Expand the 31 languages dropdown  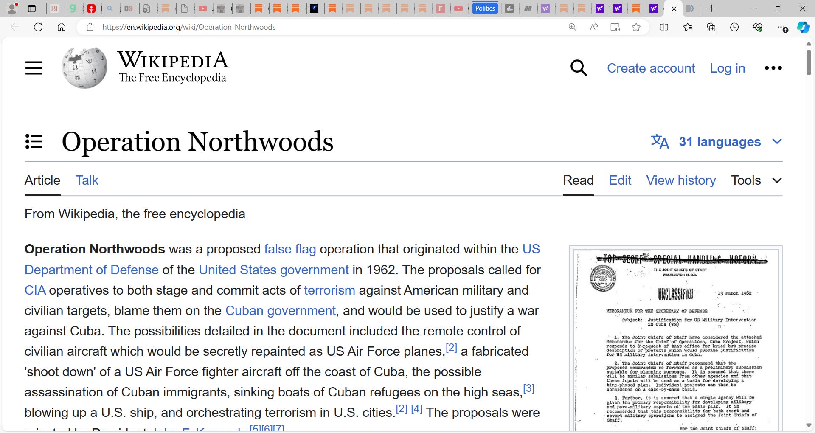pos(717,141)
